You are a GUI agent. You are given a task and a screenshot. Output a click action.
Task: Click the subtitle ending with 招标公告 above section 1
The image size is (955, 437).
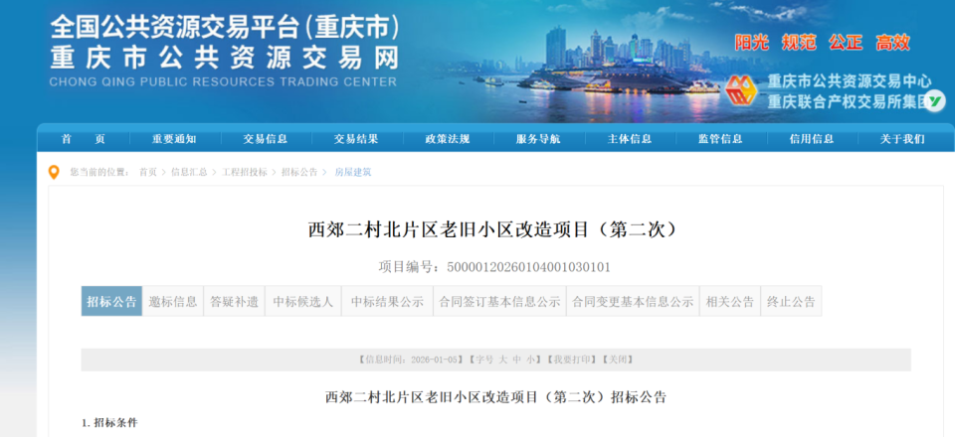point(495,397)
